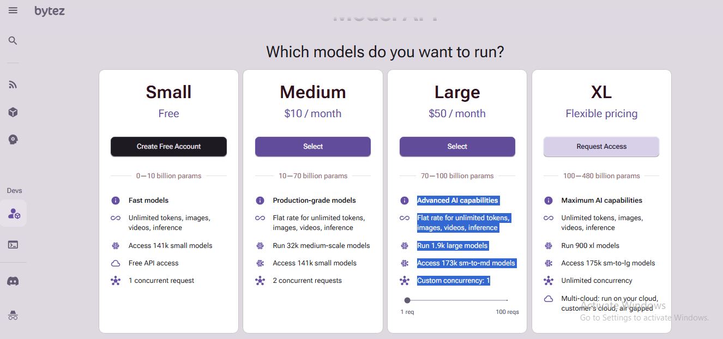Click the custom concurrency slider handle
723x339 pixels.
407,300
